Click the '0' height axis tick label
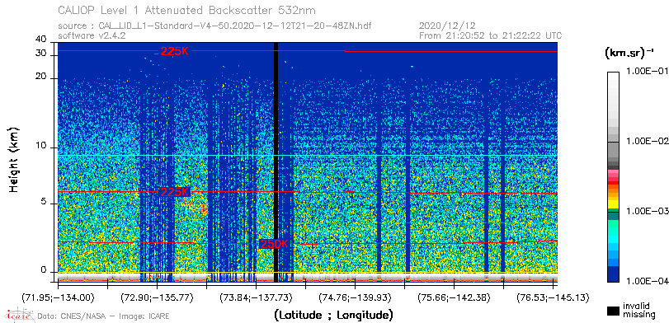Image resolution: width=669 pixels, height=323 pixels. (x=44, y=270)
